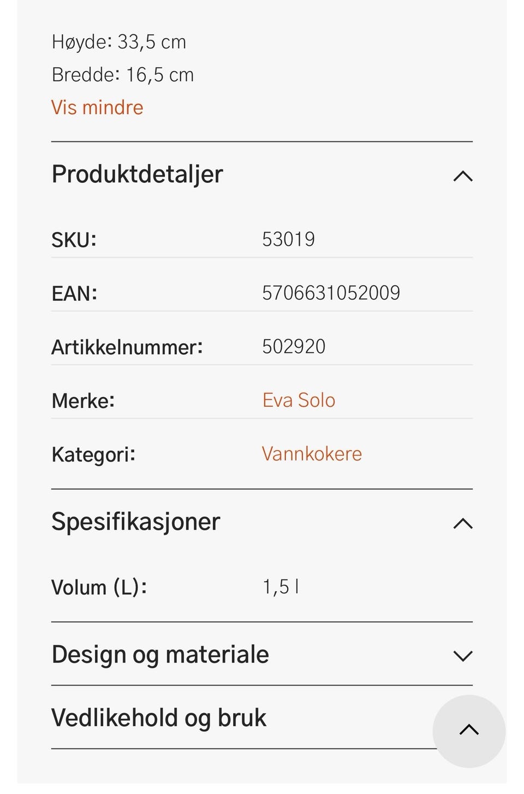
Task: Open the 'Design og materiale' section heading
Action: pos(160,654)
